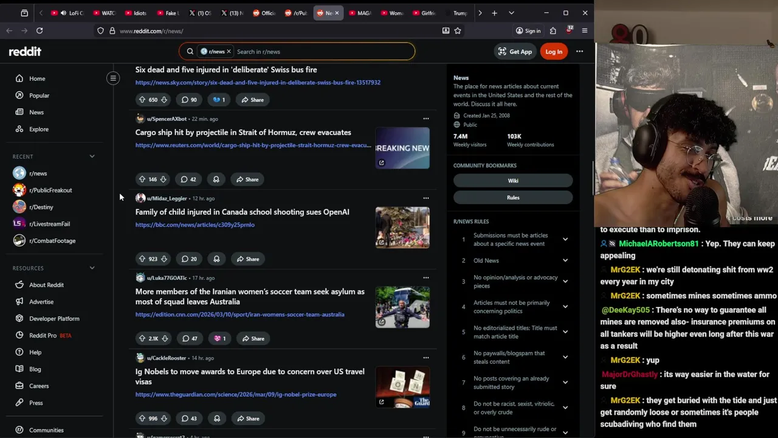
Task: Downvote the Family of child injured post
Action: 164,259
